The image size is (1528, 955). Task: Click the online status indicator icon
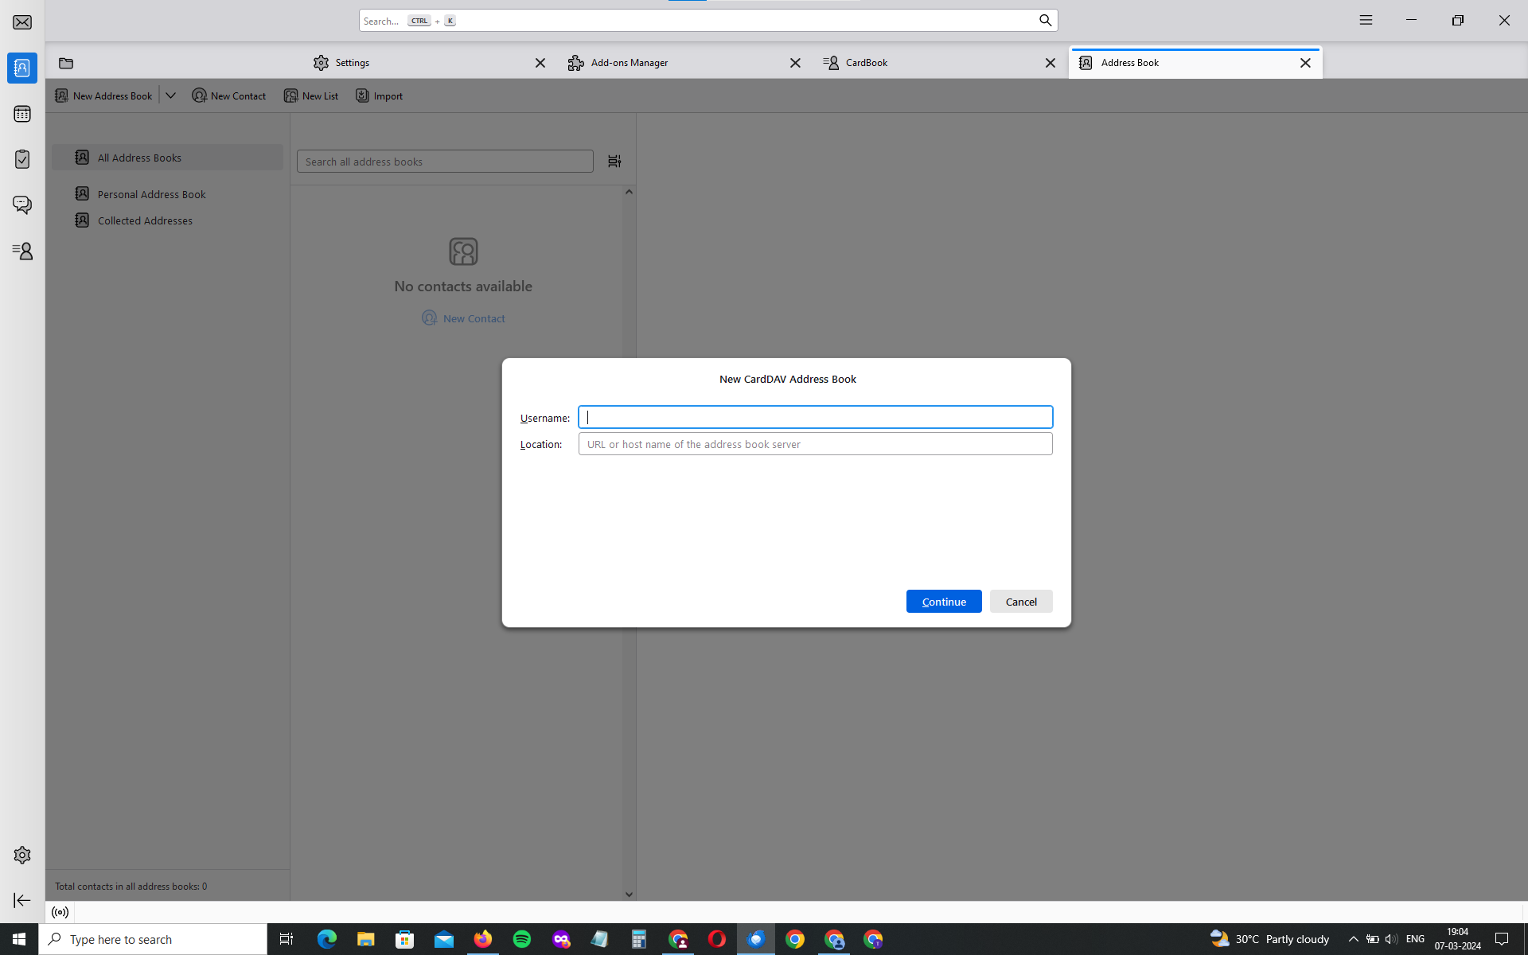click(60, 912)
